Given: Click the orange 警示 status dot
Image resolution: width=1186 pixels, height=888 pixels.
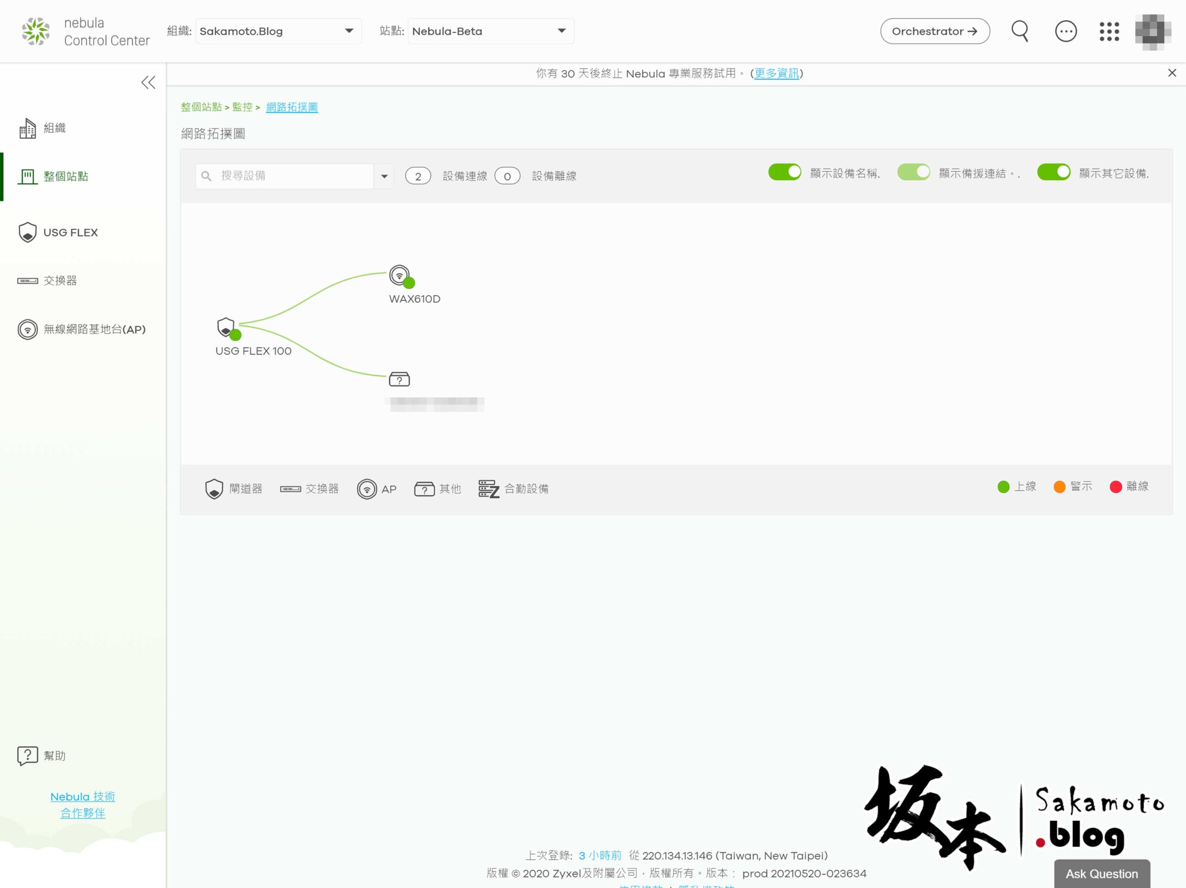Looking at the screenshot, I should [x=1059, y=486].
